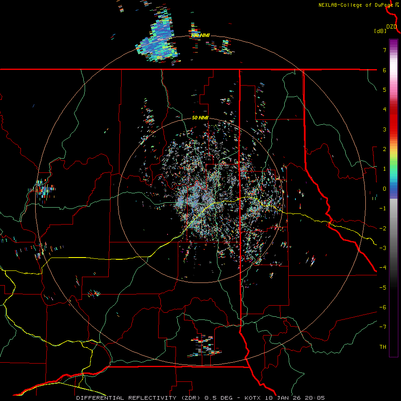The height and width of the screenshot is (401, 401).
Task: Click the 6 value on color scale
Action: (385, 70)
